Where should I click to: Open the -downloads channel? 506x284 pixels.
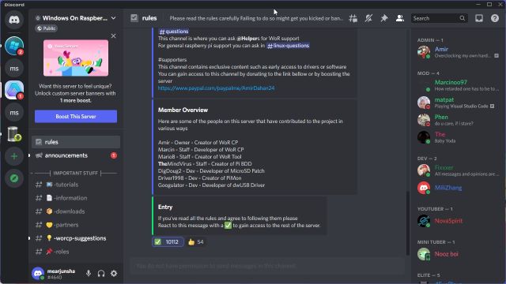(x=76, y=211)
